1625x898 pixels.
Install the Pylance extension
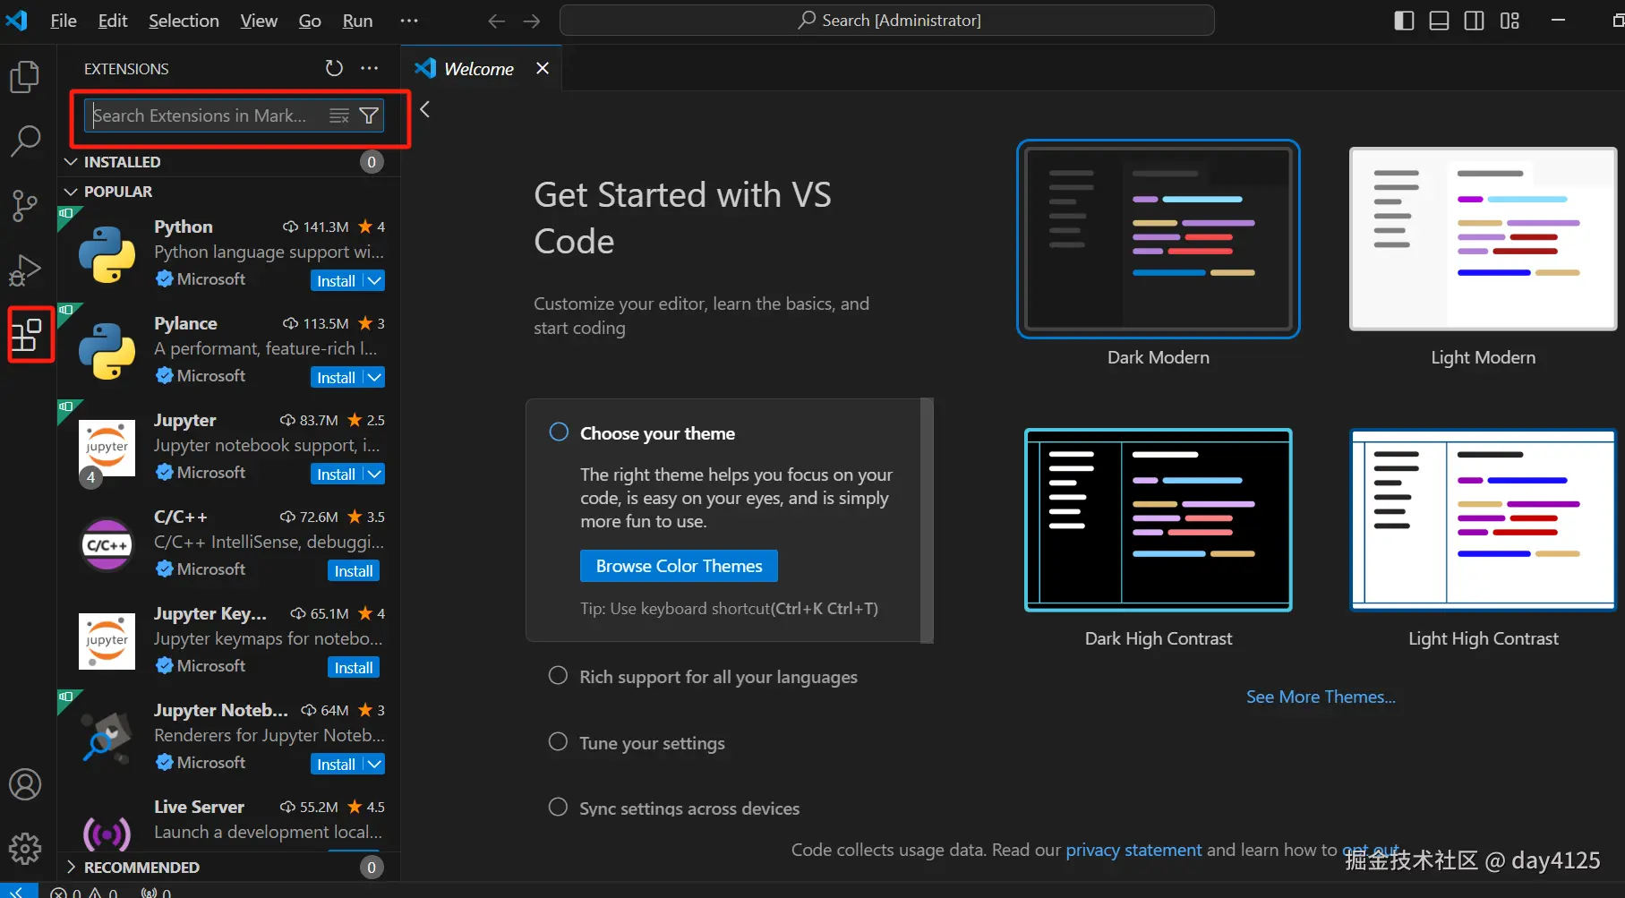(x=337, y=377)
